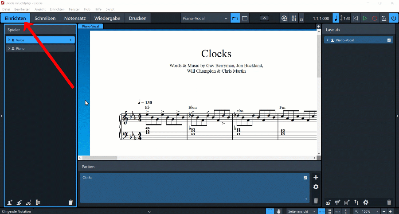Open the comments icon beside the mixer
Screen dimensions: 399x214
coord(301,19)
